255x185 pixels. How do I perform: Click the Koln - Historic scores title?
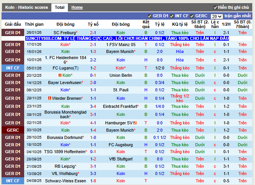pos(26,8)
